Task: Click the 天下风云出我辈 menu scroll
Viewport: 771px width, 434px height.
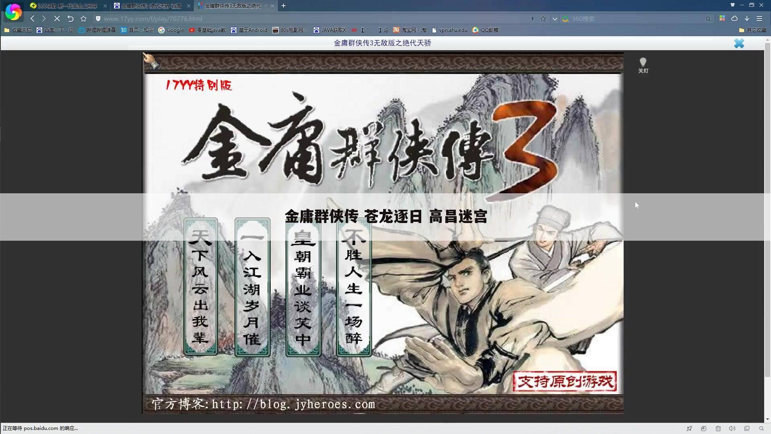Action: coord(200,287)
